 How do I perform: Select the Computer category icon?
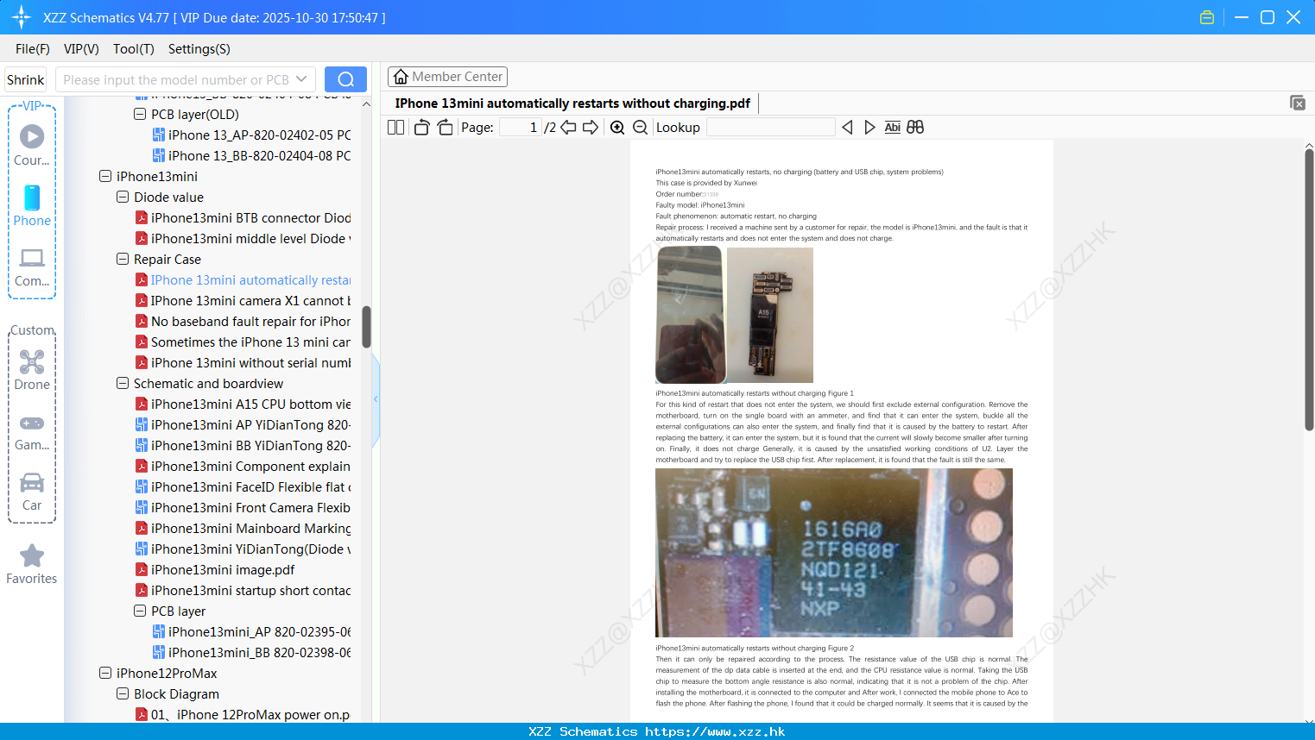[x=32, y=267]
